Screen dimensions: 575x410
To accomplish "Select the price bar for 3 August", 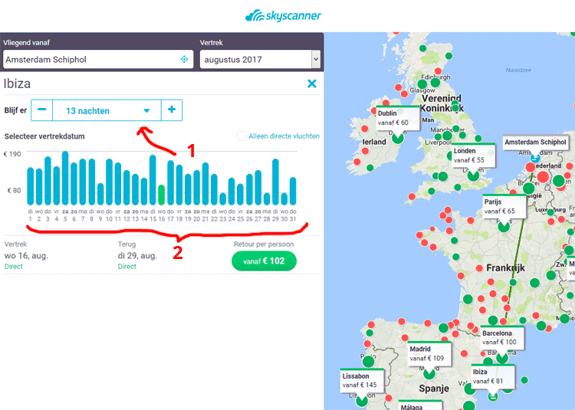I will pyautogui.click(x=48, y=181).
